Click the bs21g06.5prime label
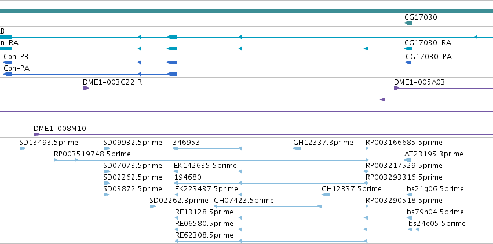The image size is (493, 244). (435, 189)
